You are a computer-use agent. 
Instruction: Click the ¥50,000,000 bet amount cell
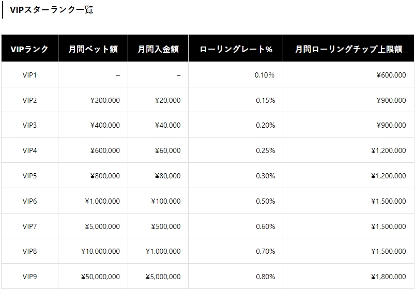(93, 277)
